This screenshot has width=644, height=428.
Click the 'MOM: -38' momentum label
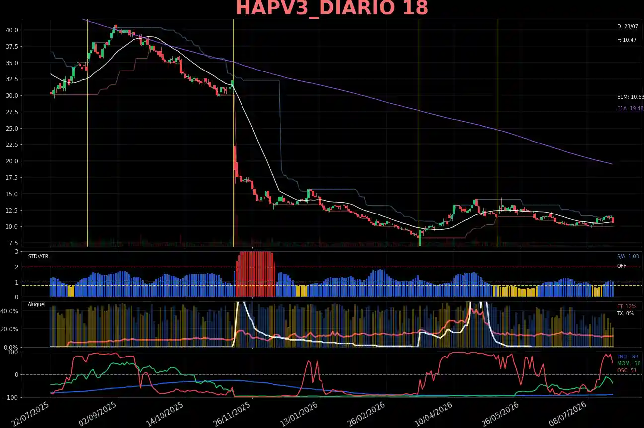pos(628,363)
